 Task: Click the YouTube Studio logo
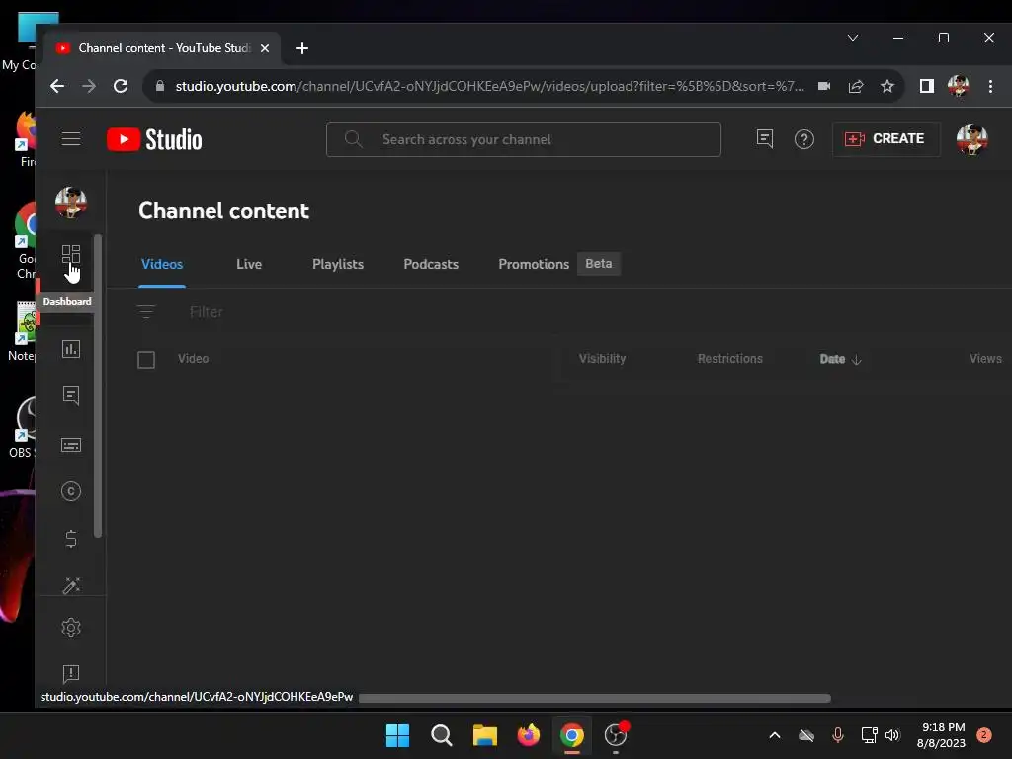(154, 139)
